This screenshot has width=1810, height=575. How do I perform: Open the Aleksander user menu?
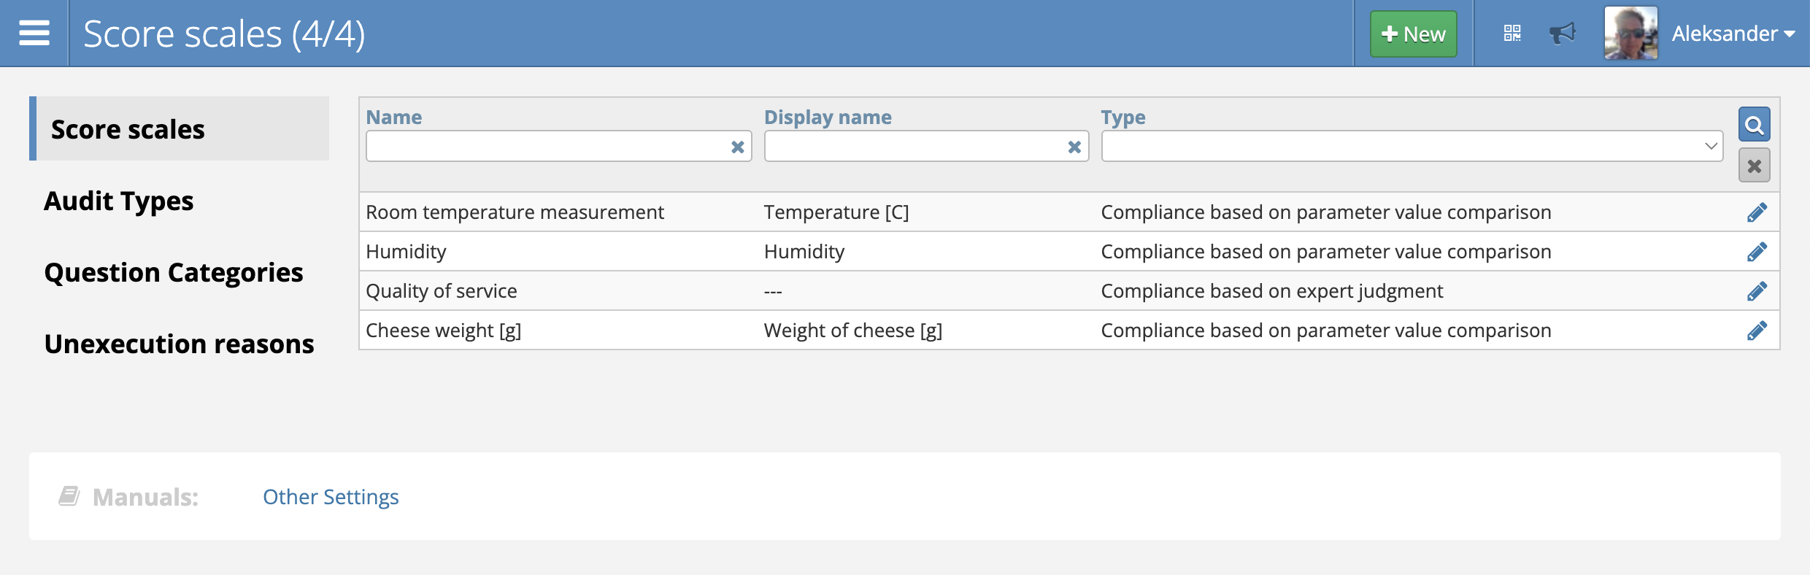(x=1733, y=34)
